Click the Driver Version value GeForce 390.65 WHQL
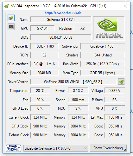 point(73,82)
